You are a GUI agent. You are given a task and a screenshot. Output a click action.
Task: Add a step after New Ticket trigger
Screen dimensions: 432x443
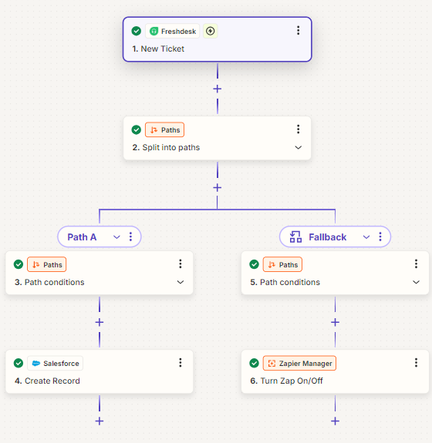click(218, 89)
